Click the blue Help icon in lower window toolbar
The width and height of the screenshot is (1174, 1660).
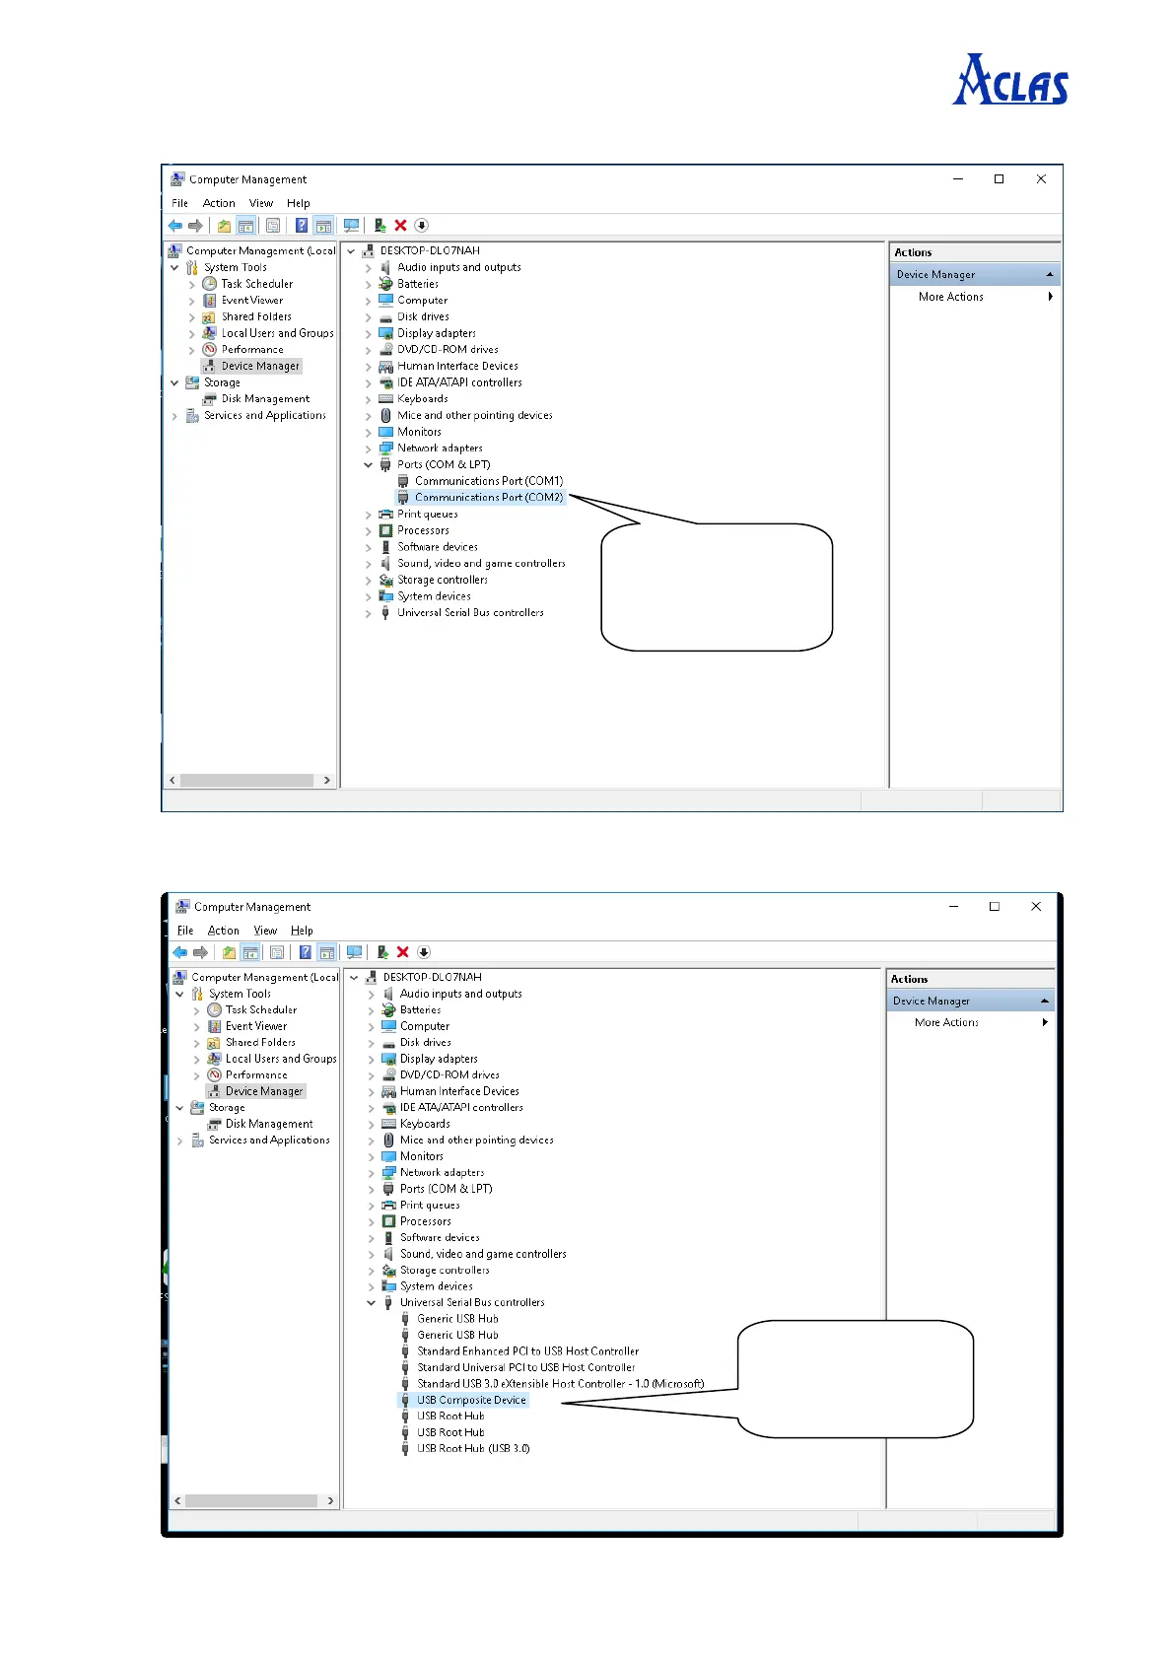click(x=306, y=952)
